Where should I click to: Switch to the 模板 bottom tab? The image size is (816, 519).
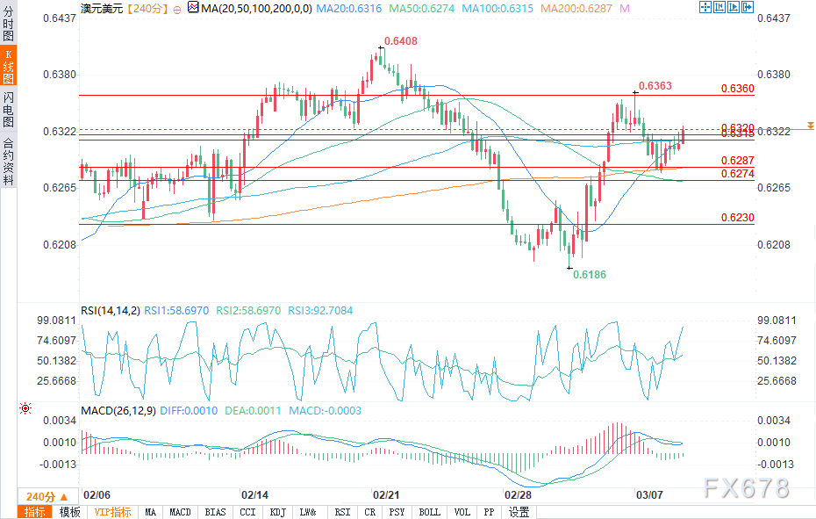[69, 512]
